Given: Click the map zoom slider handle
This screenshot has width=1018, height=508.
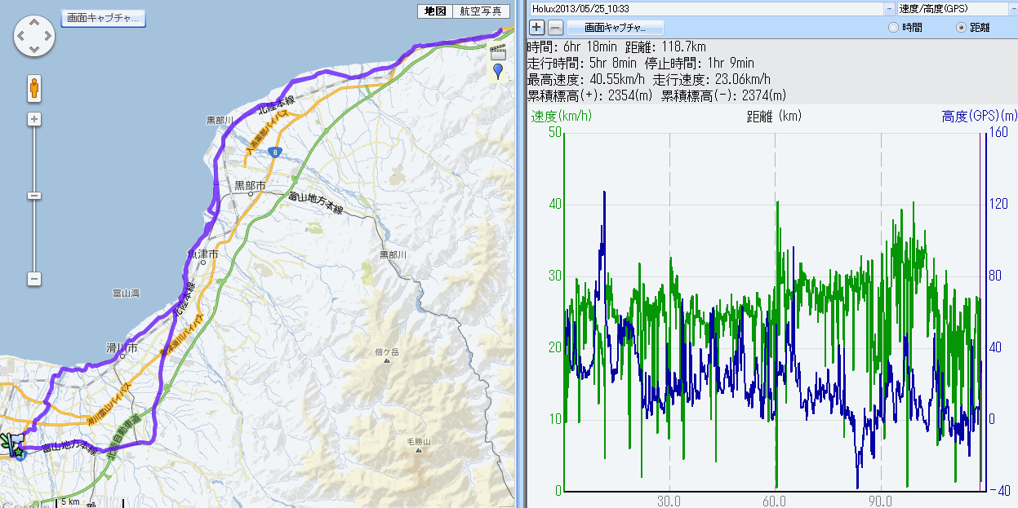Looking at the screenshot, I should point(34,196).
